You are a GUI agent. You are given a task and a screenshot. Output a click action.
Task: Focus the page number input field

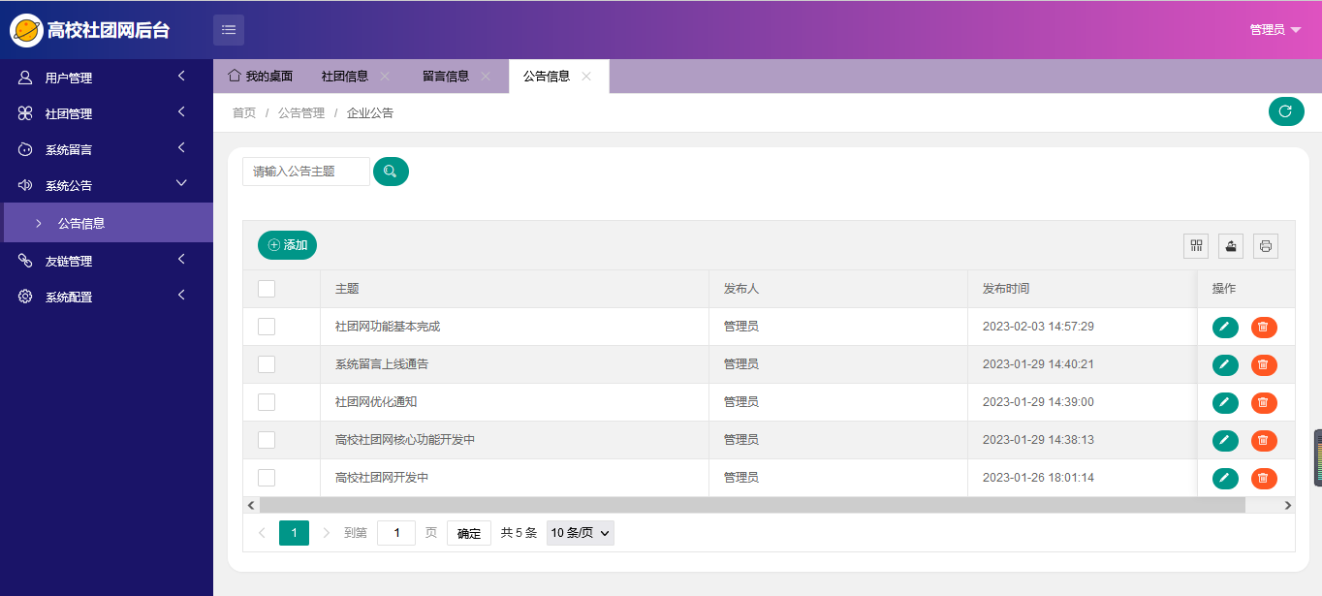click(396, 533)
